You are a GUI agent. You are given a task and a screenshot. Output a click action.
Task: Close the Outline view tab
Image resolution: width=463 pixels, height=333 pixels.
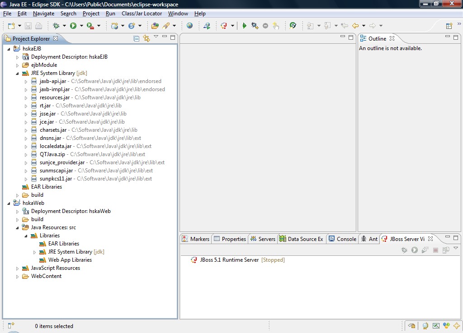392,38
